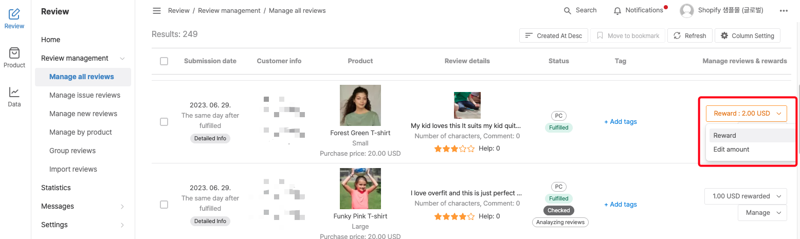This screenshot has width=800, height=239.
Task: Open the Notifications bell icon
Action: 617,11
